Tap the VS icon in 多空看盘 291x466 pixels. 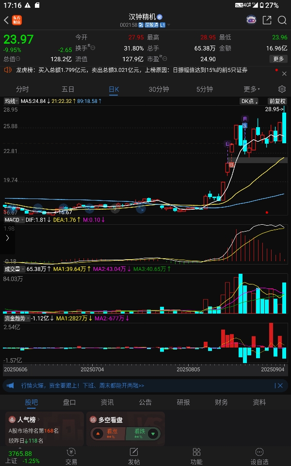[93, 419]
